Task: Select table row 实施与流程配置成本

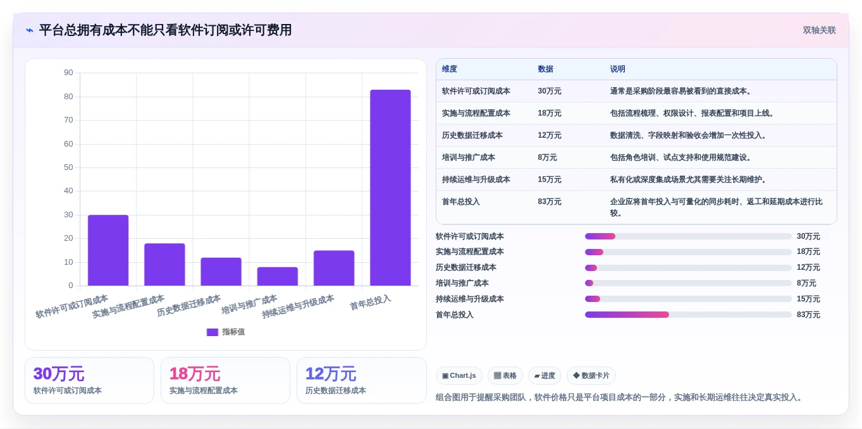Action: tap(636, 113)
